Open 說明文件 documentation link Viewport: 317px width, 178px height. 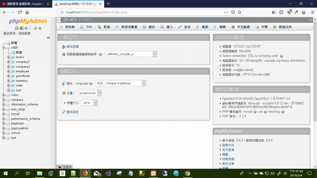point(228,145)
